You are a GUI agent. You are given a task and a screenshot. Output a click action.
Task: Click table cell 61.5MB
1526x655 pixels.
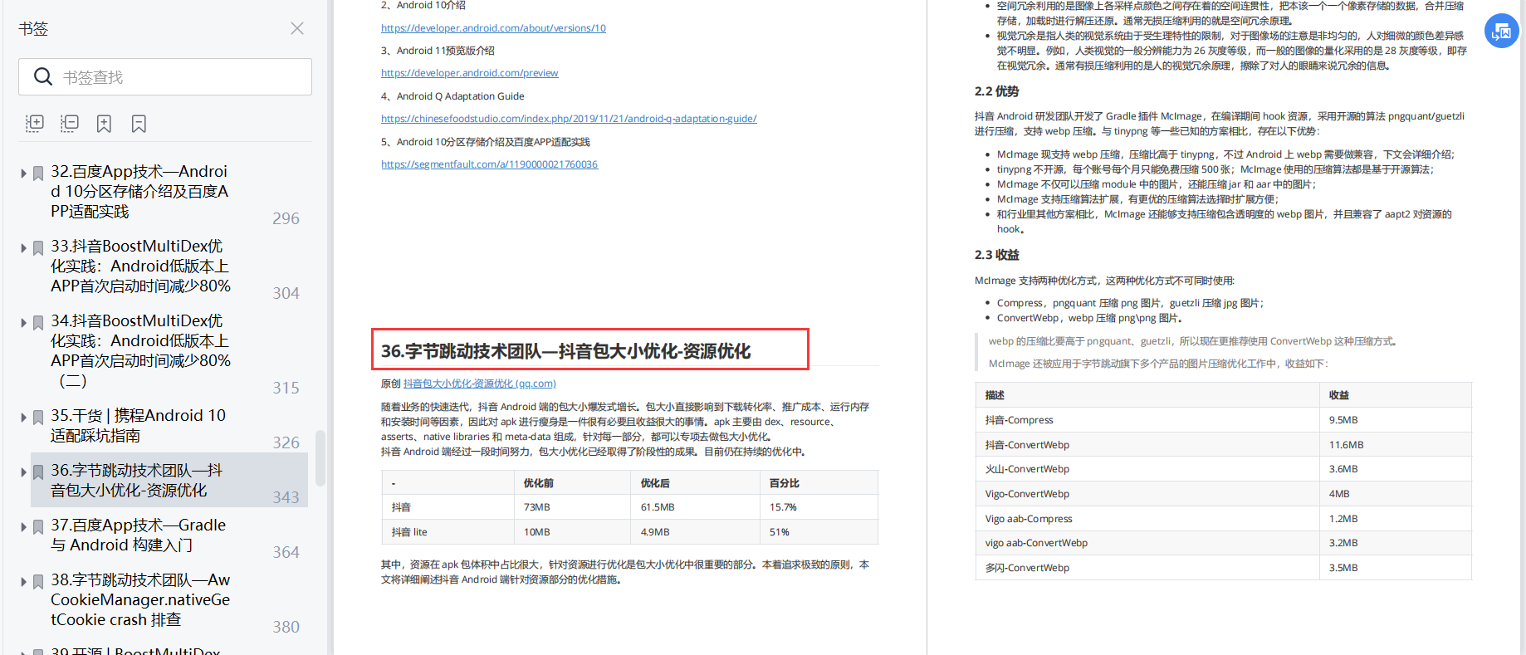click(x=695, y=507)
